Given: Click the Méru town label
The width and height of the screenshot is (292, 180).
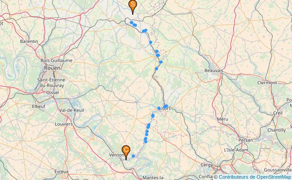Looking at the screenshot, I should coord(222,119).
